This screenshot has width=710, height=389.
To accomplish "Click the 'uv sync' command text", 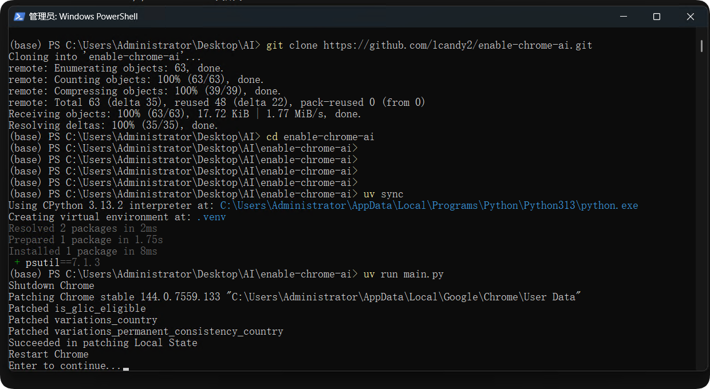I will click(383, 194).
